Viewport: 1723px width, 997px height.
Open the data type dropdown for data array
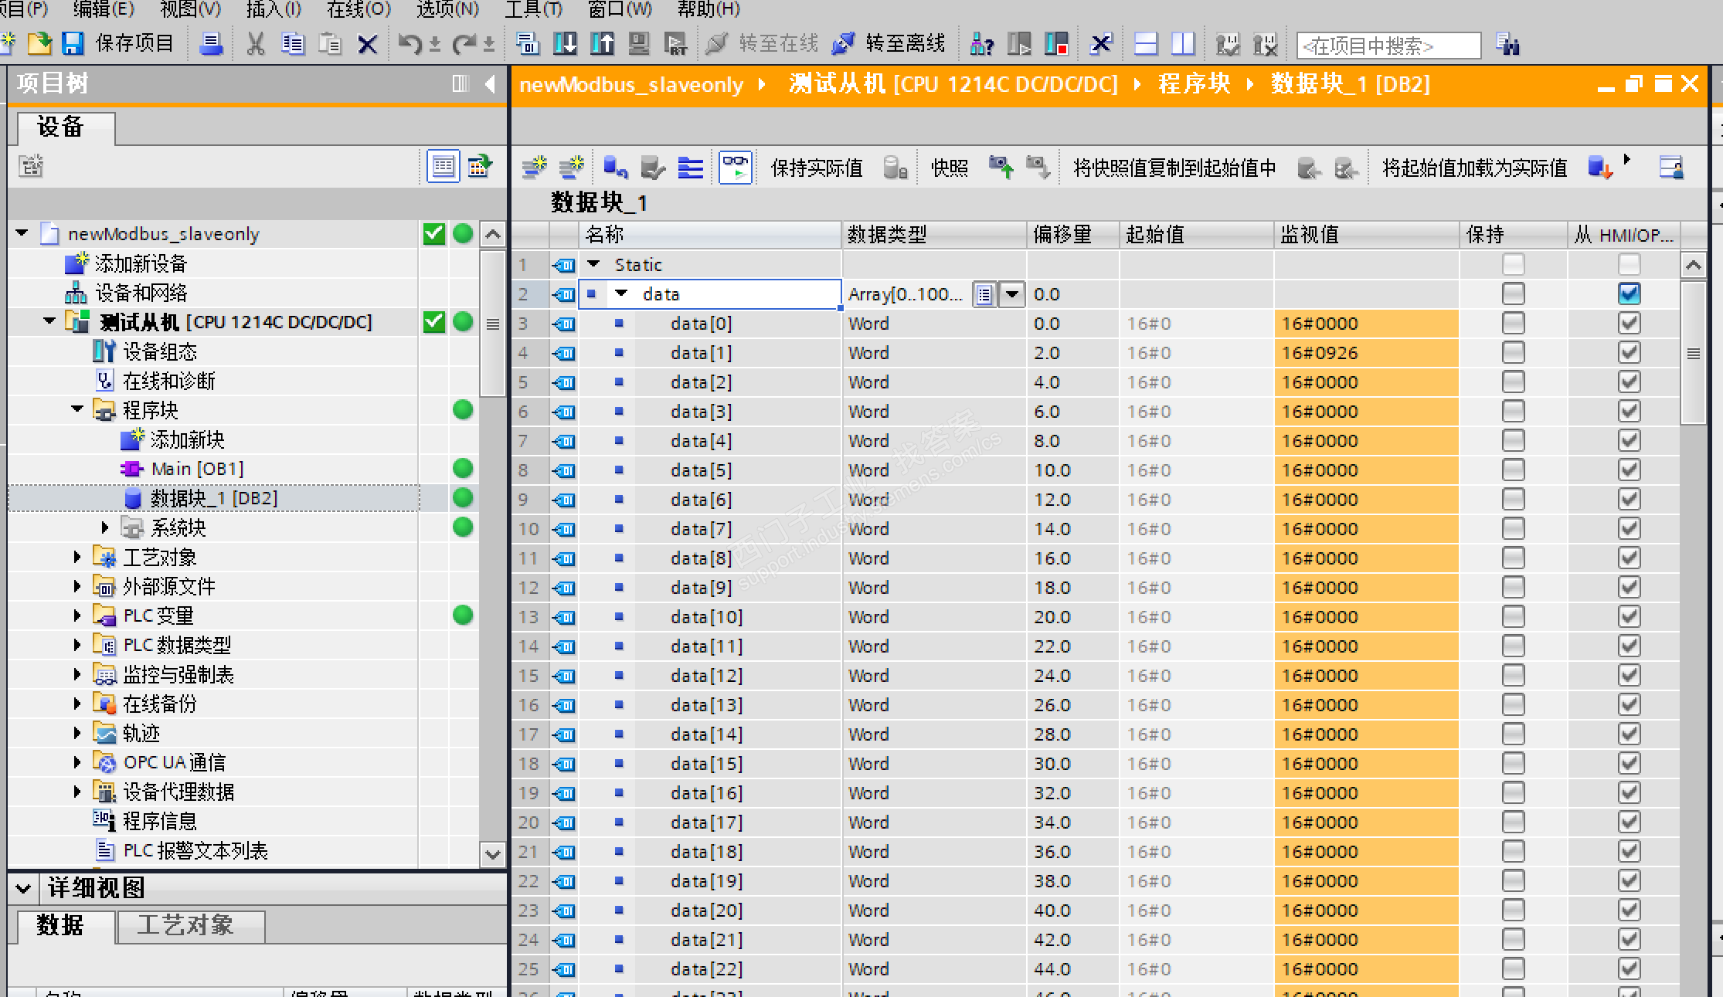(1011, 294)
